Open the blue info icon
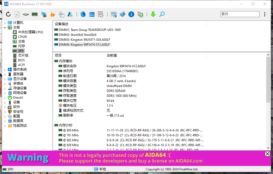273x174 pixels. 131,14
